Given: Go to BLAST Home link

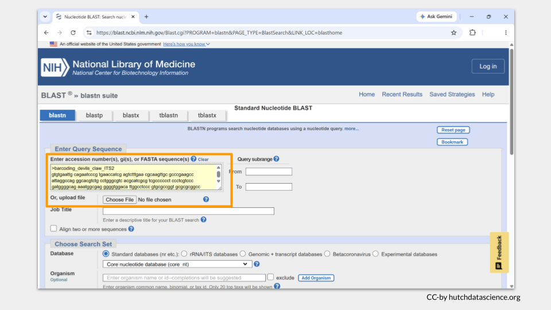Looking at the screenshot, I should (x=367, y=94).
